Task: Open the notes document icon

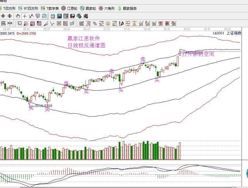Action: (x=66, y=16)
